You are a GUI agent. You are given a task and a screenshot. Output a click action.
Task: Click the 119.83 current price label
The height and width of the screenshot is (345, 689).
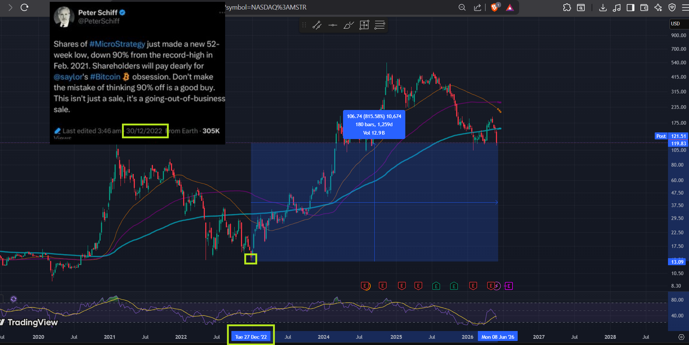678,143
